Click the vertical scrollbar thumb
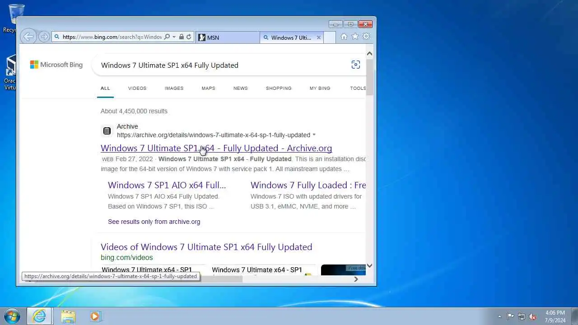The image size is (578, 325). tap(369, 77)
